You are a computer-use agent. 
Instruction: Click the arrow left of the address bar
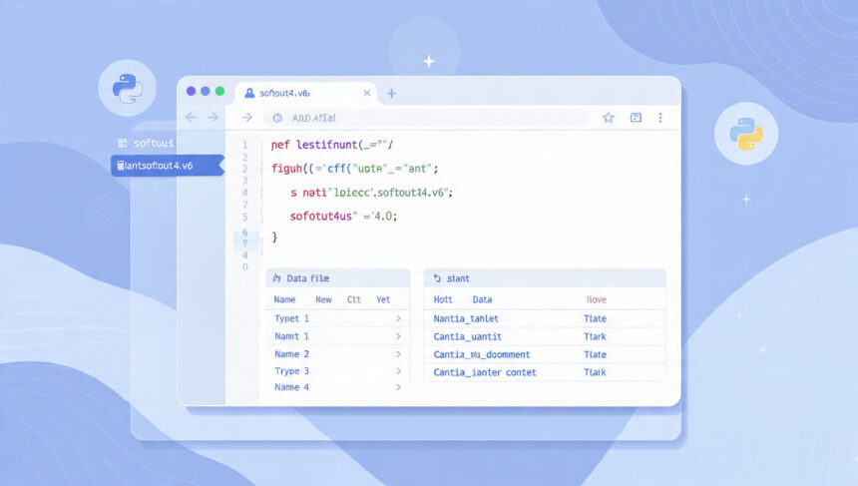click(x=247, y=118)
